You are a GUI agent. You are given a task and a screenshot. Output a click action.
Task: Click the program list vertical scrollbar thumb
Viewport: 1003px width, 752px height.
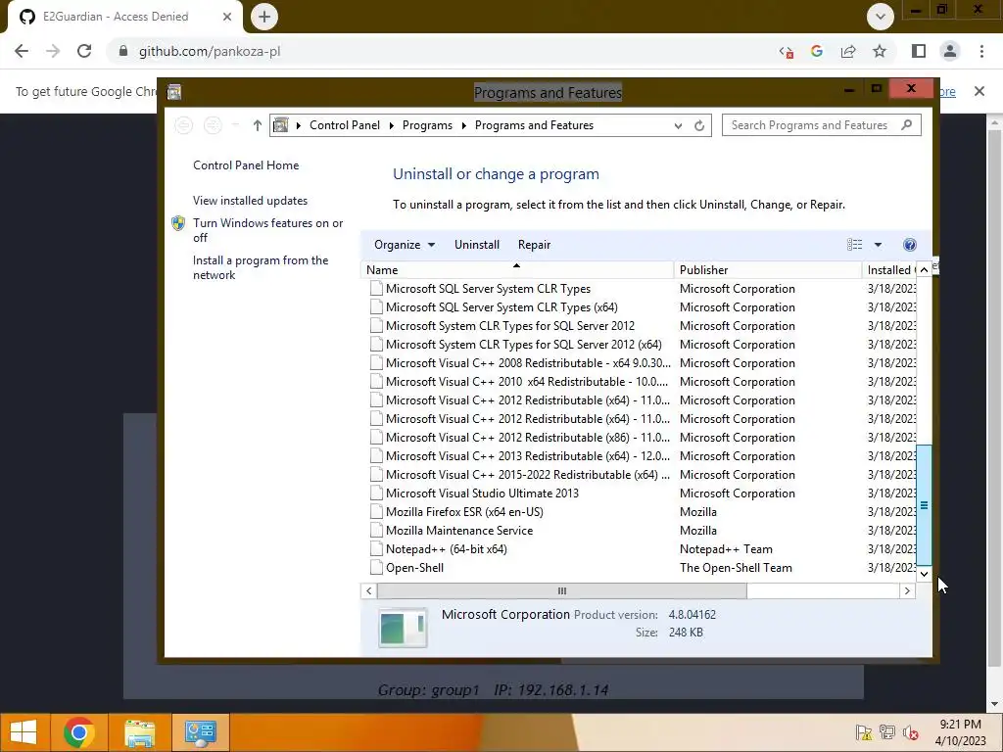tap(924, 505)
